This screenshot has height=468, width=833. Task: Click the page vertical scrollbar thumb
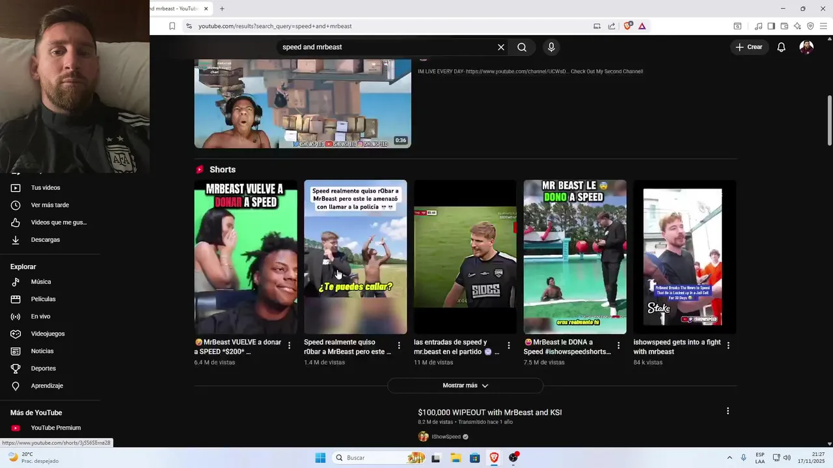[829, 121]
